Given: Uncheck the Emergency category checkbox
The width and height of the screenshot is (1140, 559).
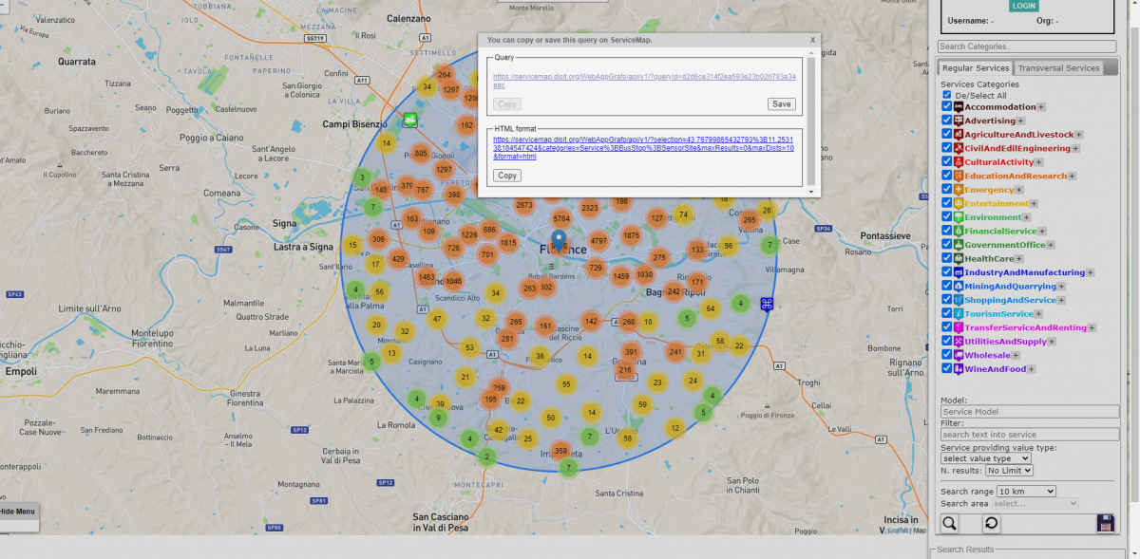Looking at the screenshot, I should [x=946, y=190].
